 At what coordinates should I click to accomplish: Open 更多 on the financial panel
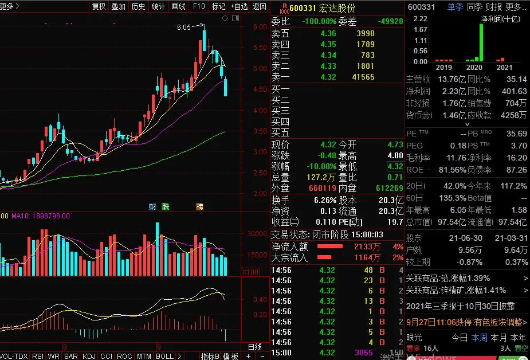tap(515, 7)
